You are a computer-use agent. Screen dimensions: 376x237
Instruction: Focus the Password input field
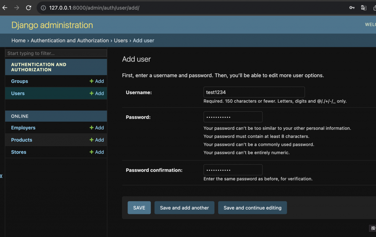click(x=233, y=117)
